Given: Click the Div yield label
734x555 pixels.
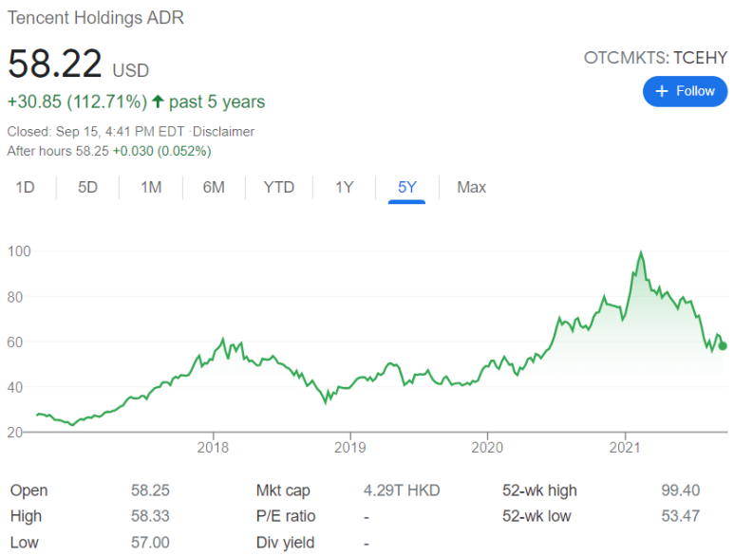Looking at the screenshot, I should pos(285,543).
